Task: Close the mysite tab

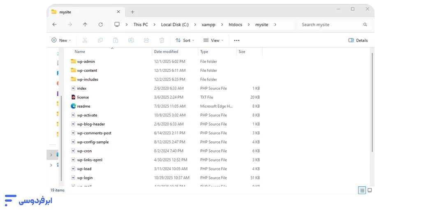Action: (x=118, y=12)
